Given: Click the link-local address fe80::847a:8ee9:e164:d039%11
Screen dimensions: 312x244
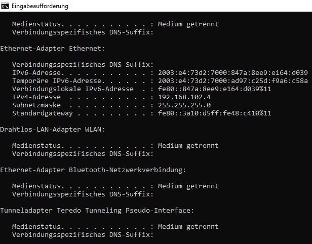Looking at the screenshot, I should coord(215,89).
